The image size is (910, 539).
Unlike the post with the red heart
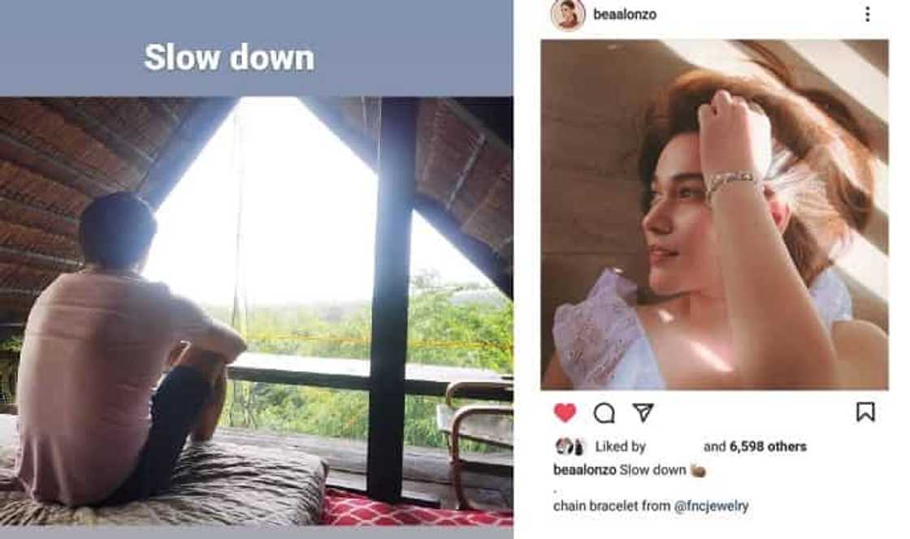[x=564, y=412]
